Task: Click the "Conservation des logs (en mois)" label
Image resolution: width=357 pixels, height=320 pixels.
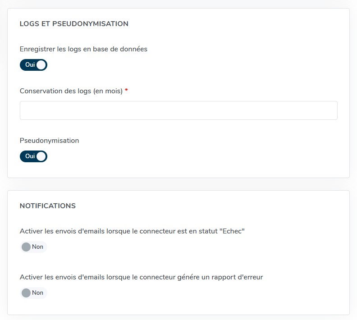Action: 71,91
